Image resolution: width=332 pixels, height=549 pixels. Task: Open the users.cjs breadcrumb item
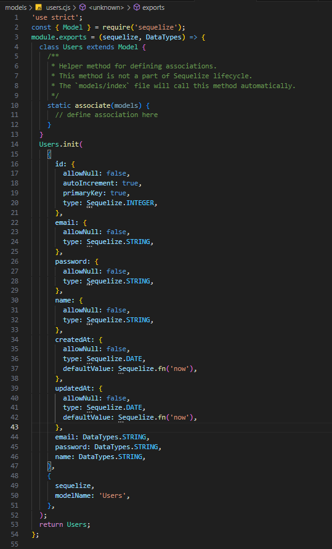58,7
